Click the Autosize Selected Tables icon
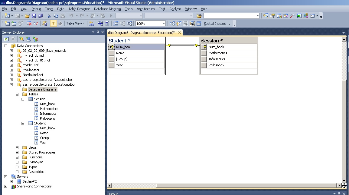This screenshot has width=349, height=195. click(x=116, y=23)
